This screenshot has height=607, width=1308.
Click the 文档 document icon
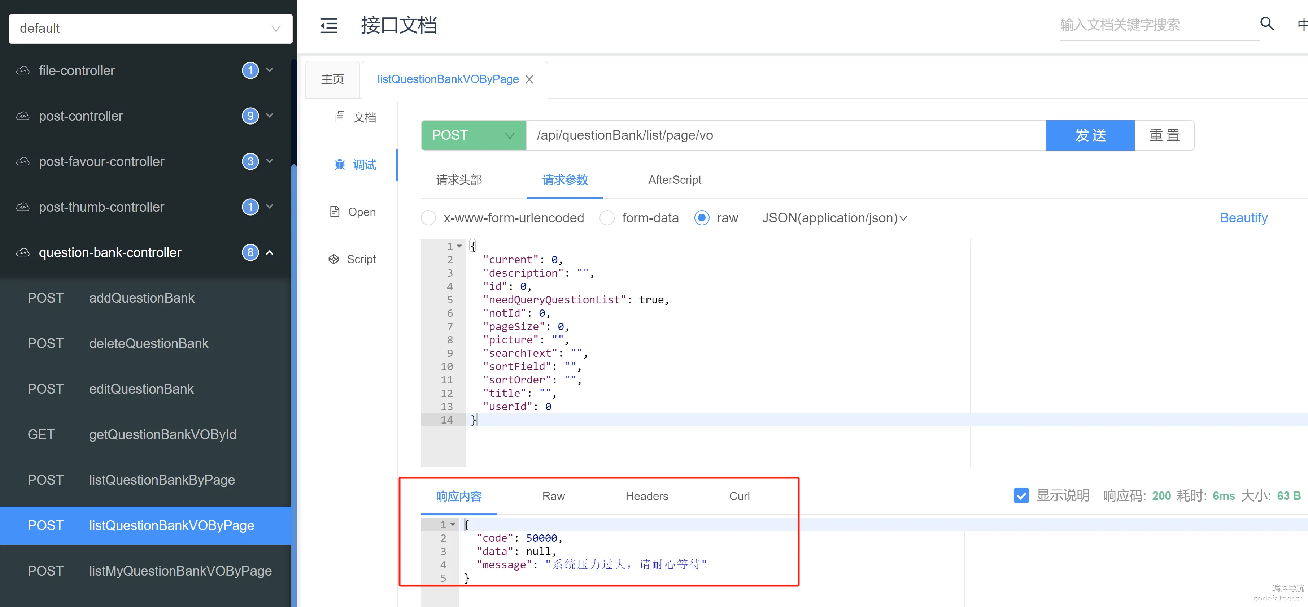340,117
